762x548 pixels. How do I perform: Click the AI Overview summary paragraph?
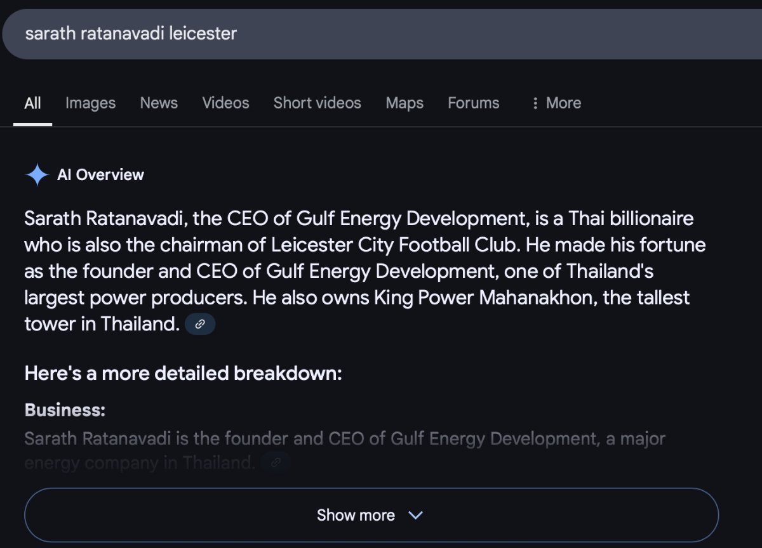point(365,271)
